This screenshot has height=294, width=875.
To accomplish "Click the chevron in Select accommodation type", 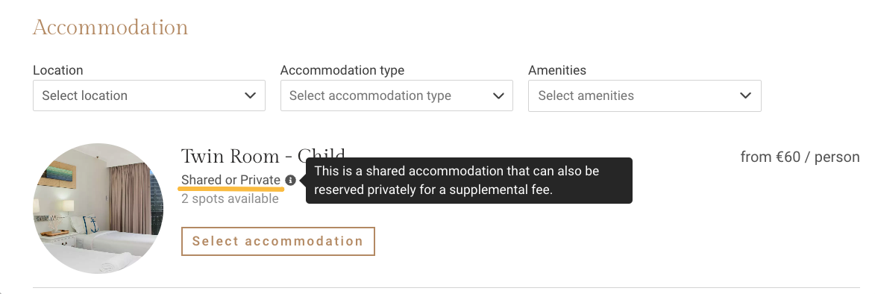I will 498,96.
